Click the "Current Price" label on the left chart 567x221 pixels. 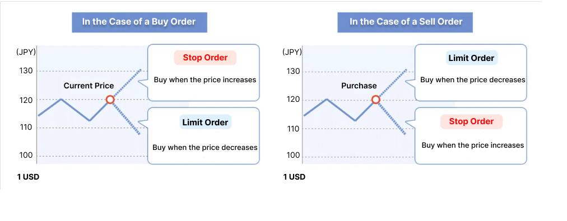(x=89, y=86)
